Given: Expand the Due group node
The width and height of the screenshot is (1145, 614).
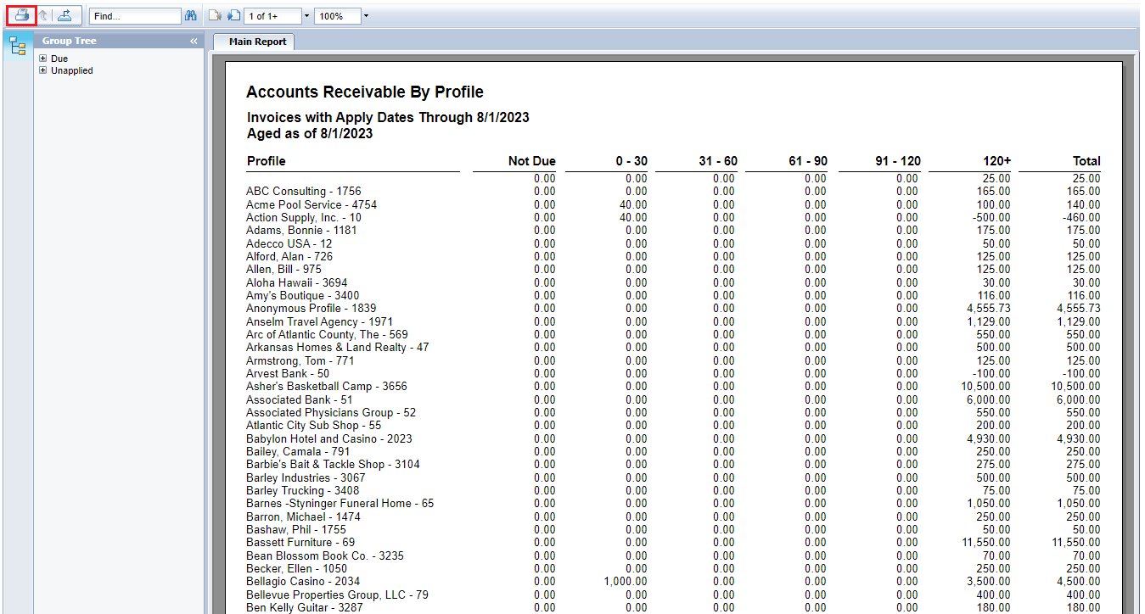Looking at the screenshot, I should [x=42, y=59].
